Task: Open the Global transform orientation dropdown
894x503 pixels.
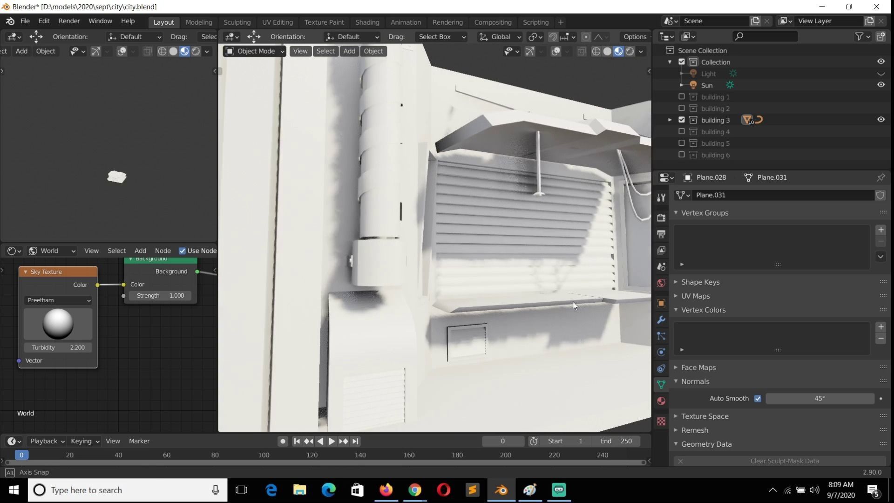Action: coord(501,37)
